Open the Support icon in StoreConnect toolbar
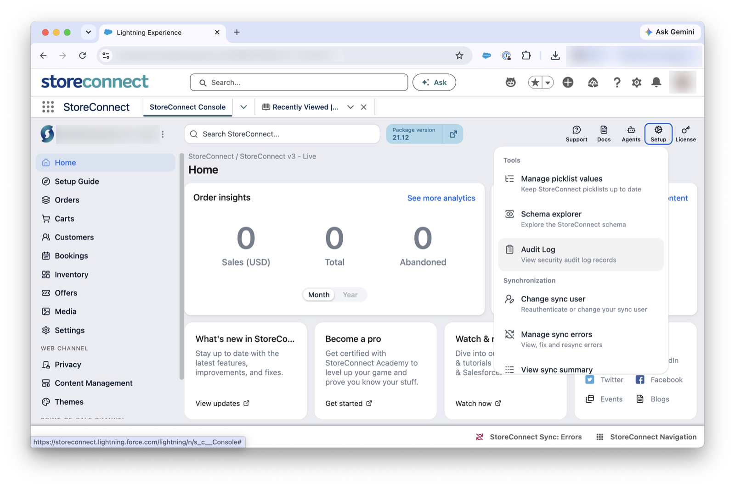The height and width of the screenshot is (488, 735). 576,134
